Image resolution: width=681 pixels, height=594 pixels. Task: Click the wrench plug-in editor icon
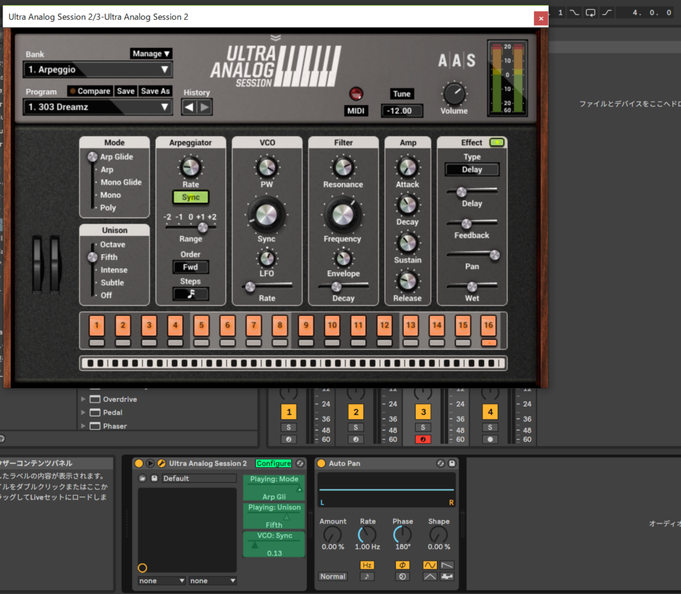tap(162, 463)
